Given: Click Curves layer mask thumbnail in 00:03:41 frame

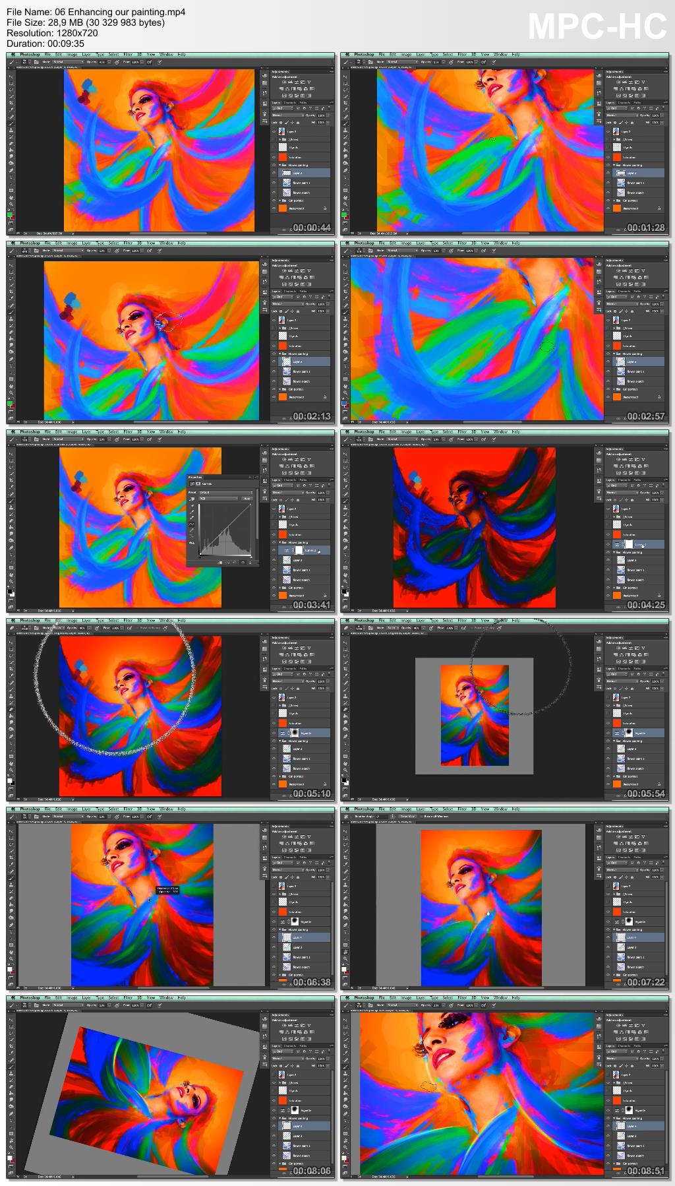Looking at the screenshot, I should (x=299, y=550).
